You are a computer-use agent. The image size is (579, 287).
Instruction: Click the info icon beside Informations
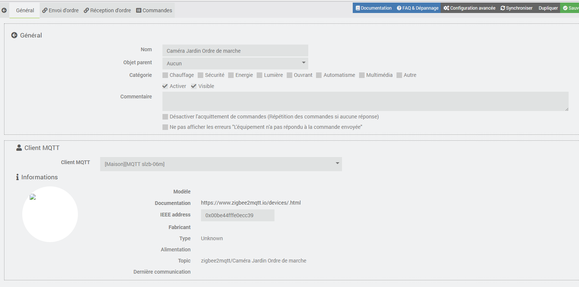point(17,177)
